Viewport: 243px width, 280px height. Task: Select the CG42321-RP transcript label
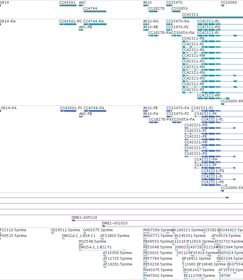[x=193, y=84]
